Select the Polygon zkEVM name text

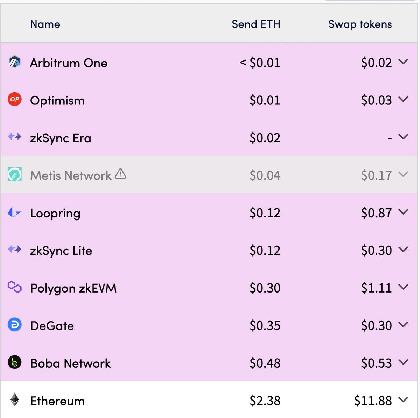pos(73,288)
